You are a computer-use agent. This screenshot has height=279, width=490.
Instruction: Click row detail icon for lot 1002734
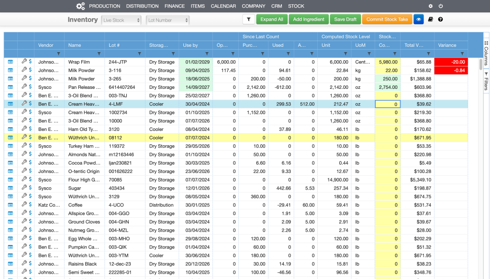click(11, 112)
